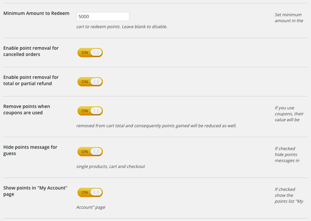Image resolution: width=311 pixels, height=221 pixels.
Task: Turn off point removal for refunds toggle
Action: 90,82
